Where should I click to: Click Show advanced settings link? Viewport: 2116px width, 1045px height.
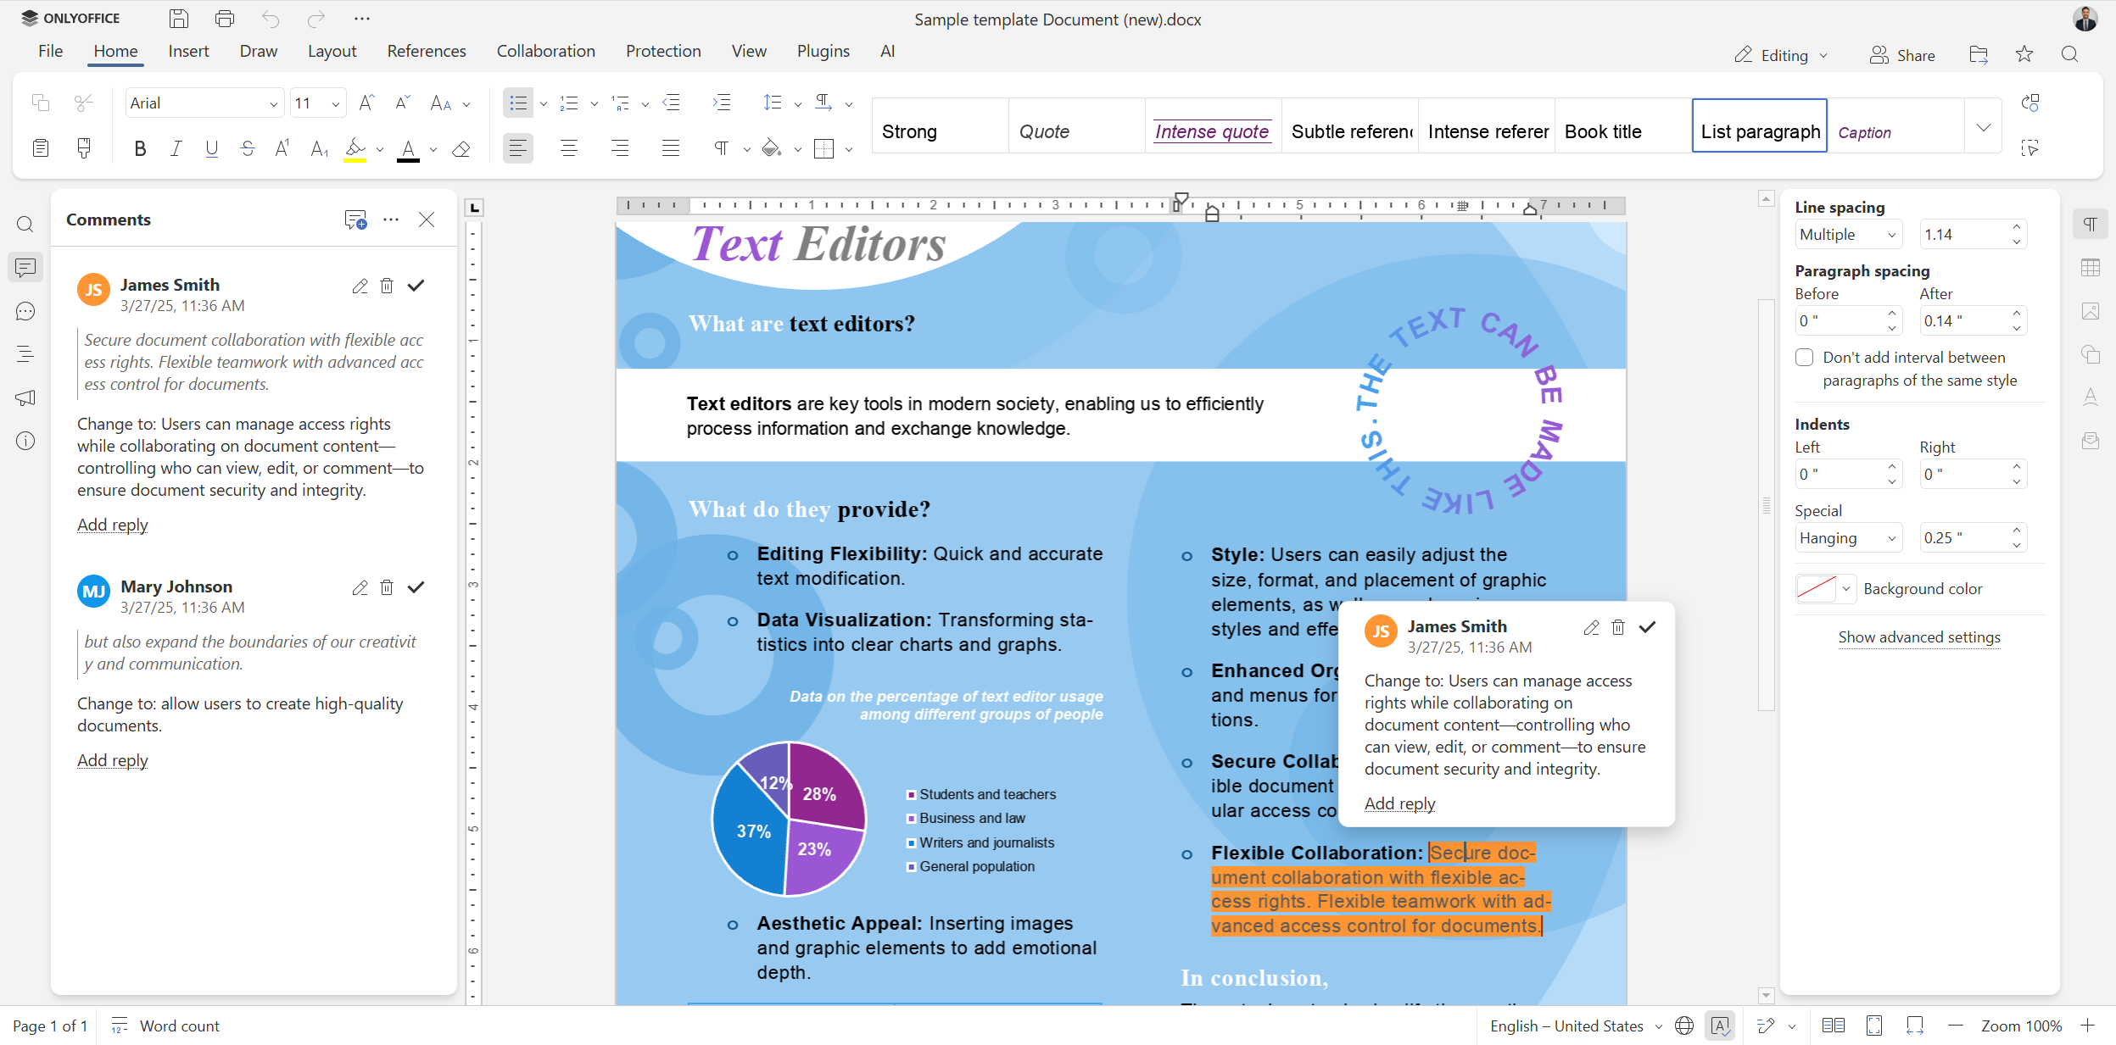pos(1919,637)
